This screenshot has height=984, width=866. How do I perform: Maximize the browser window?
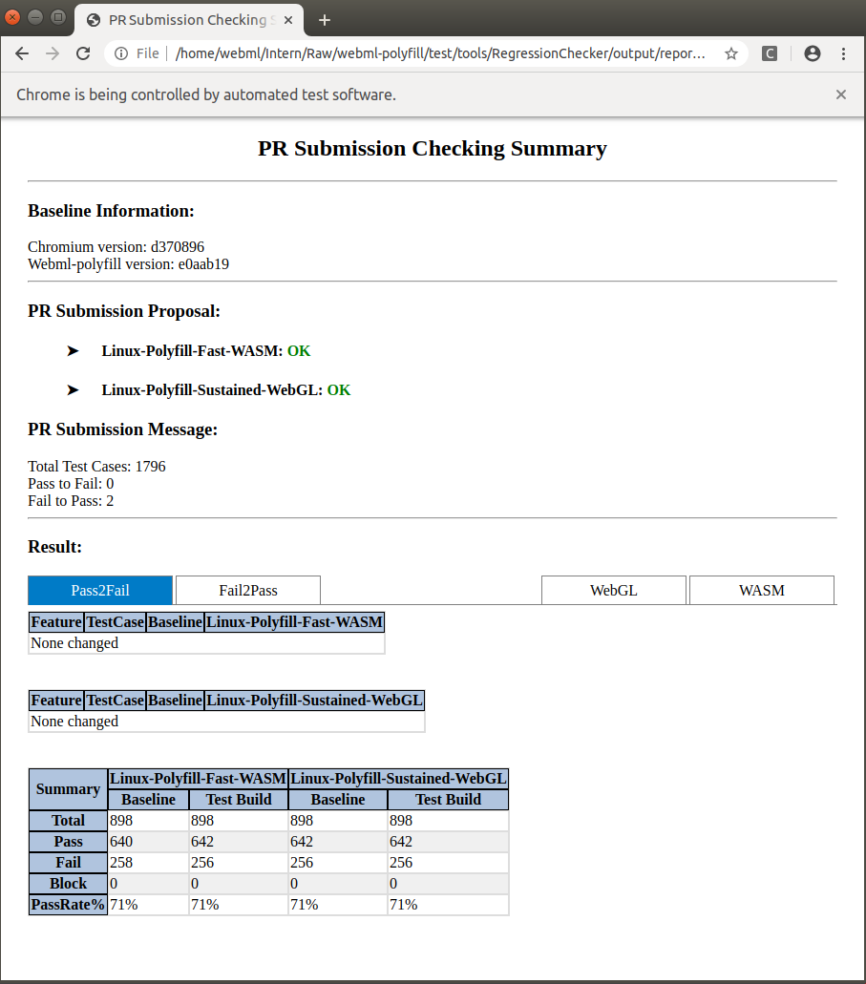(58, 17)
